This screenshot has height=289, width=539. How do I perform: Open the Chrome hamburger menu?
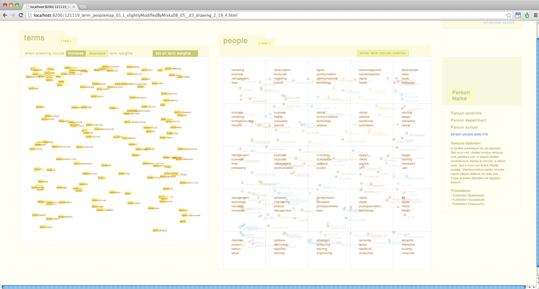(x=536, y=15)
